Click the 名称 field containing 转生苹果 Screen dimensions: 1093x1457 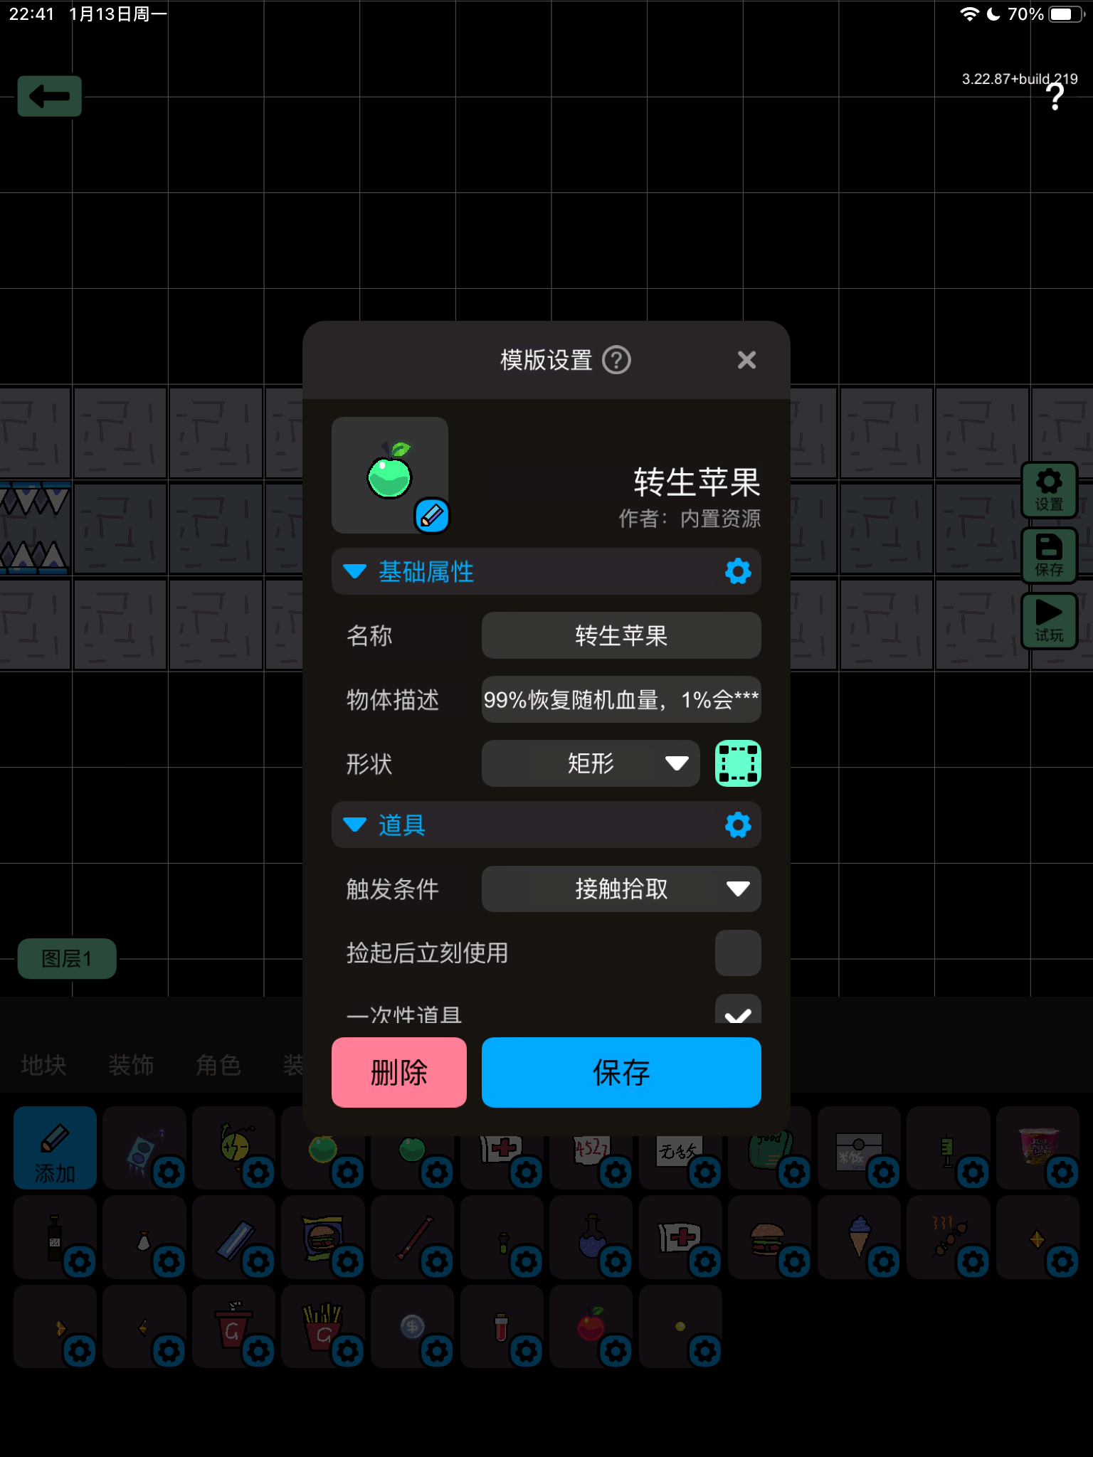(x=621, y=635)
